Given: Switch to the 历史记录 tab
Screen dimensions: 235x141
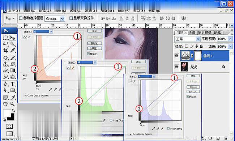Looking at the screenshot, I should [x=204, y=33].
